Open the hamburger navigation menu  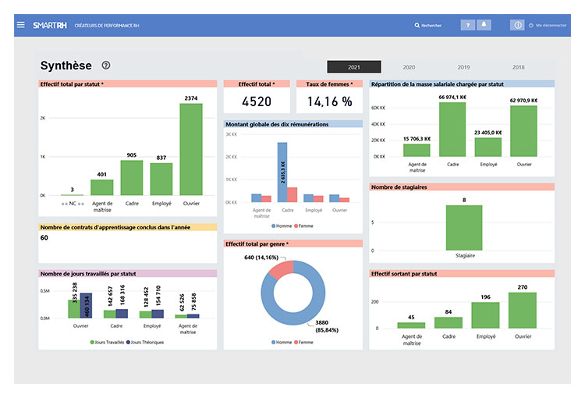click(21, 25)
